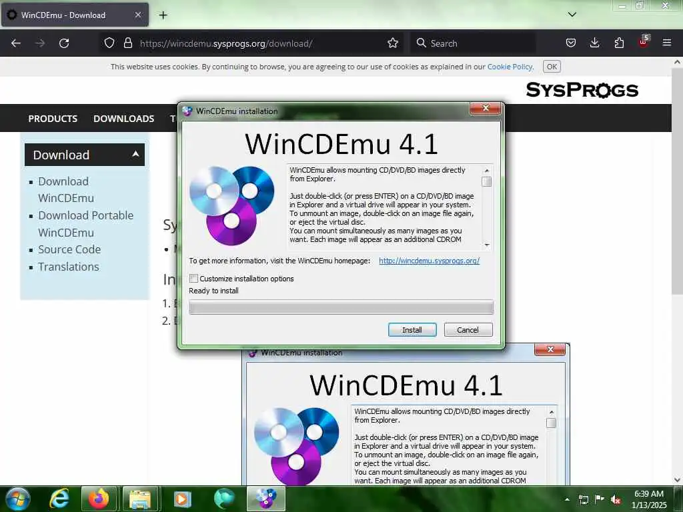This screenshot has width=683, height=512.
Task: Switch to WinCDEmu installer taskbar button
Action: pos(266,499)
